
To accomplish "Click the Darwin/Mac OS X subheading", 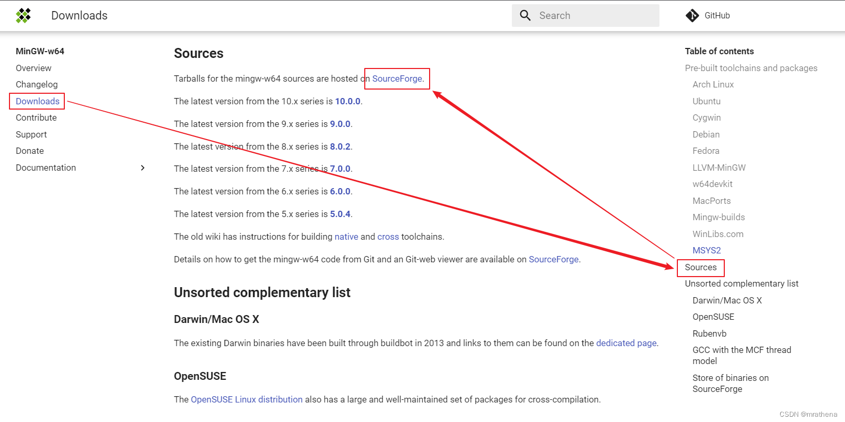I will [x=216, y=319].
